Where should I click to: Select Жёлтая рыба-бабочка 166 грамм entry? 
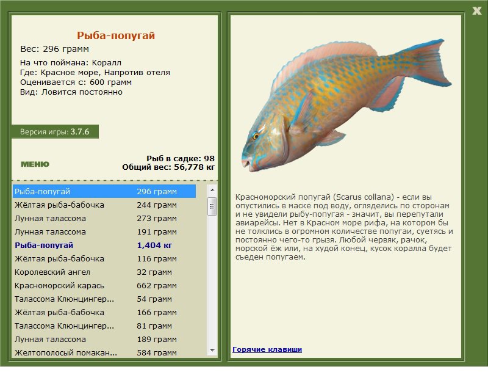pyautogui.click(x=104, y=312)
